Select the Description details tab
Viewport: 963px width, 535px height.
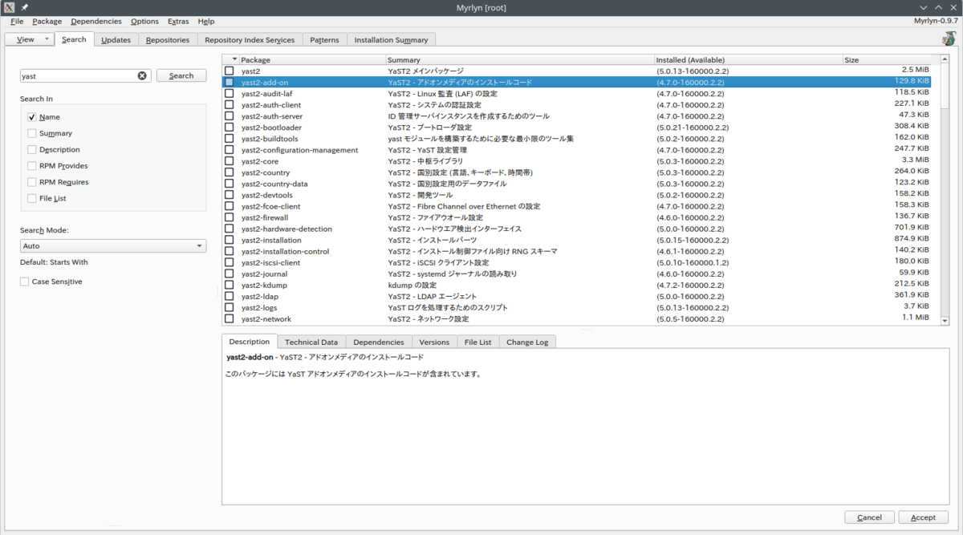tap(250, 342)
